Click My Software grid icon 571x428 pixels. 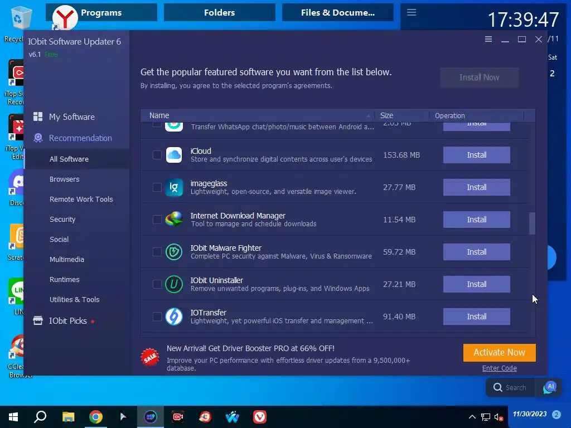point(38,116)
